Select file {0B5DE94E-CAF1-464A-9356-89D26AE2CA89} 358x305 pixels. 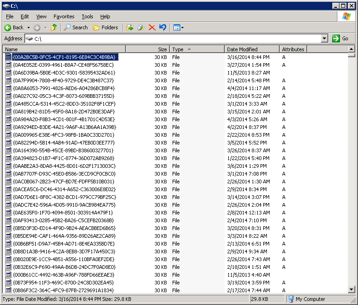(64, 236)
